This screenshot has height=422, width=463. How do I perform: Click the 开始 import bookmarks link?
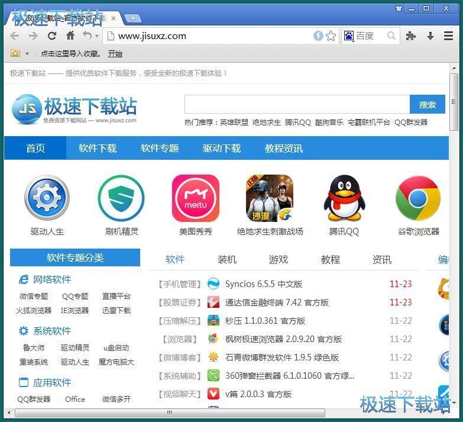(115, 54)
